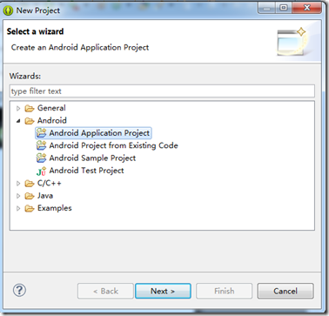Click the C/C++ folder icon
This screenshot has height=316, width=329.
(x=30, y=184)
